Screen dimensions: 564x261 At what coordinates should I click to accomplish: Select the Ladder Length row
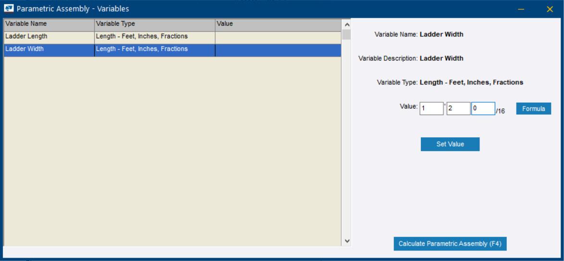[172, 38]
